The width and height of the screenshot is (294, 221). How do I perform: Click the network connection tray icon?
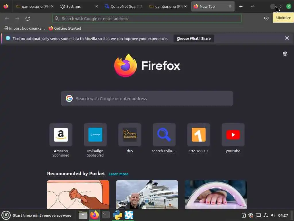pos(266,215)
